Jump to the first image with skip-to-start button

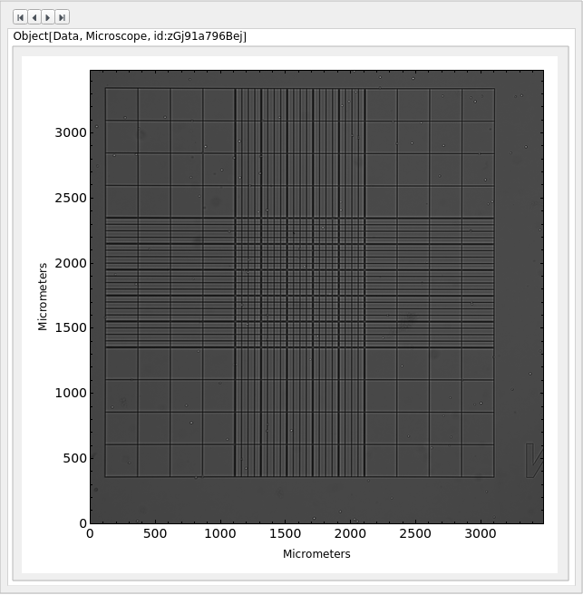pos(19,17)
